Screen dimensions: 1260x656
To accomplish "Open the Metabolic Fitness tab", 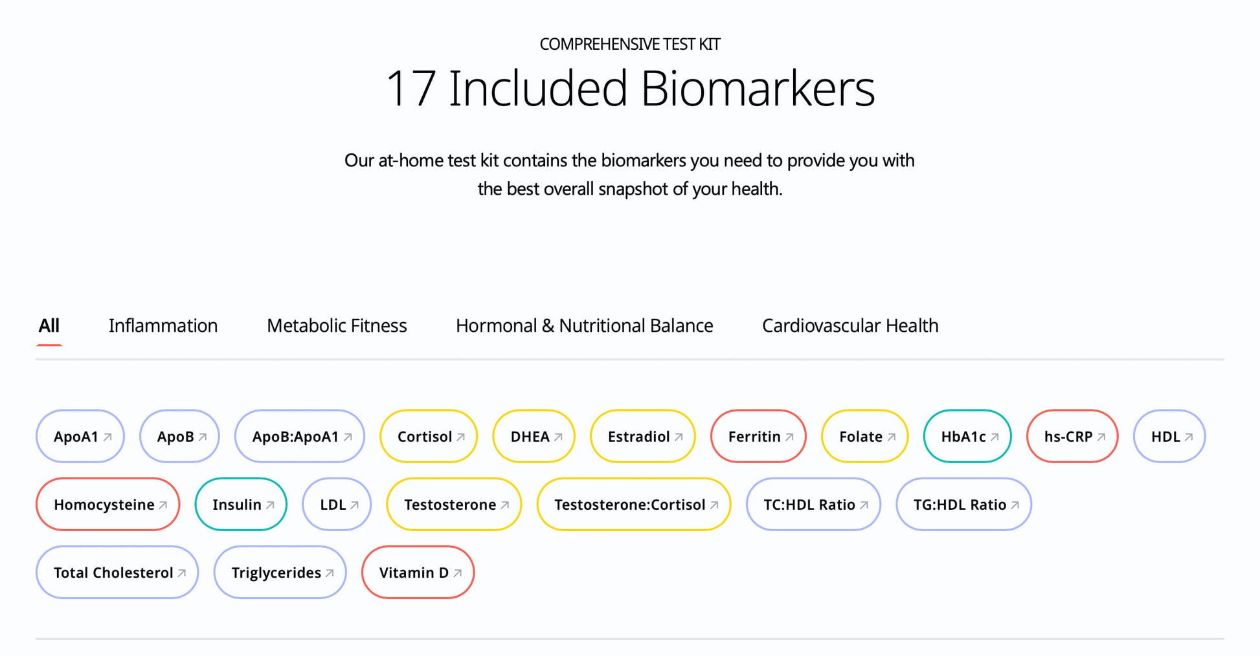I will (337, 325).
